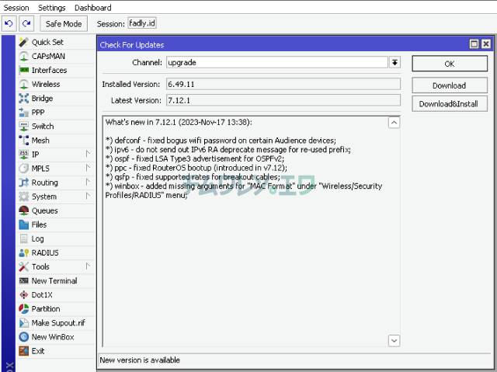Click the undo arrow in toolbar
The image size is (497, 372).
pos(9,24)
